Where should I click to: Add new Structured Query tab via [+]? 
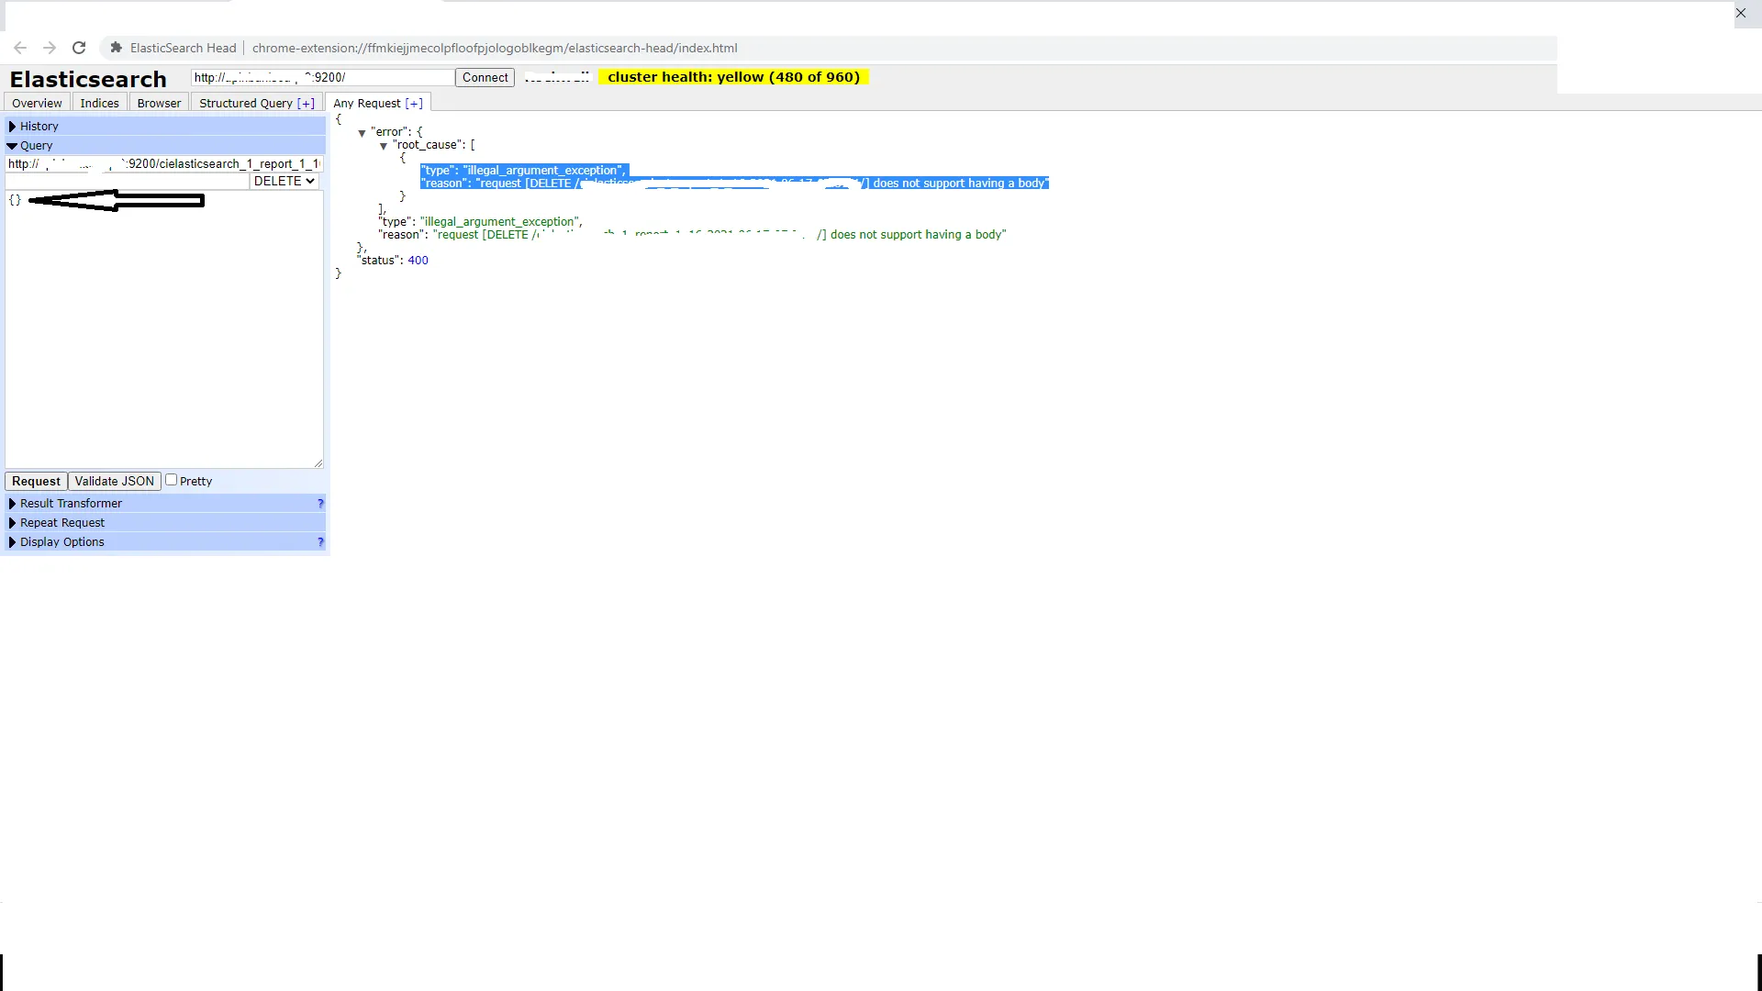coord(306,104)
